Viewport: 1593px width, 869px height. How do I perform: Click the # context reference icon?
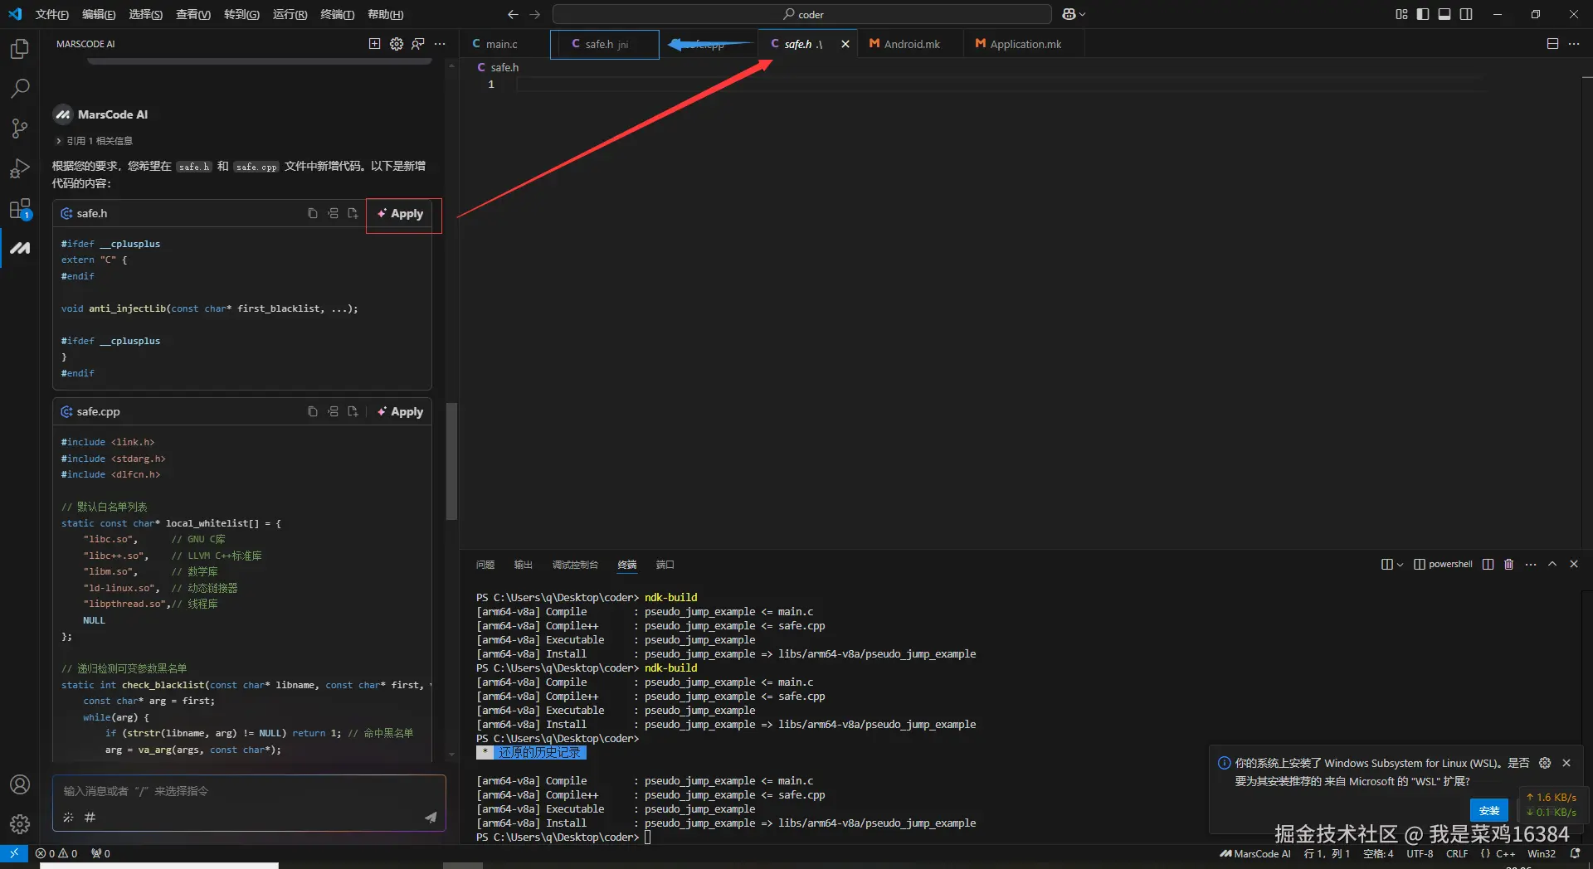90,818
